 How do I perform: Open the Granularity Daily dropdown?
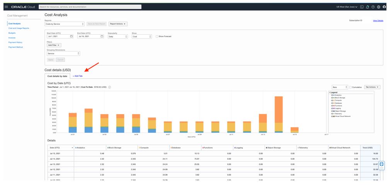[117, 36]
